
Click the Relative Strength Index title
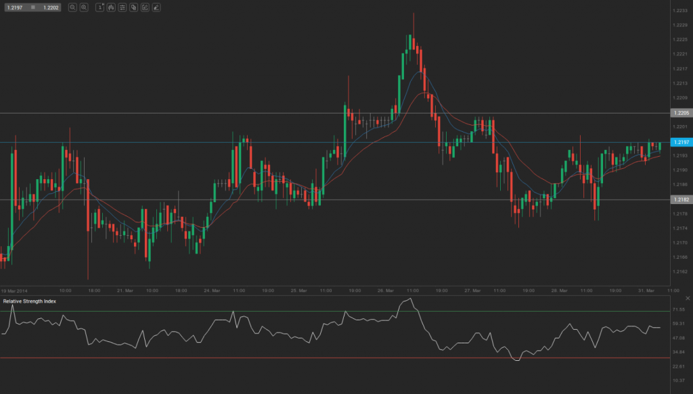(30, 302)
